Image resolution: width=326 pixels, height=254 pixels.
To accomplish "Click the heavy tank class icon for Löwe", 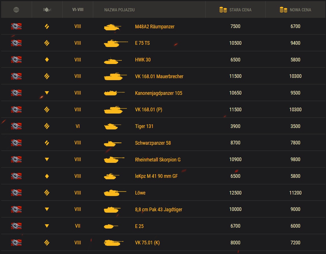I will pos(47,193).
